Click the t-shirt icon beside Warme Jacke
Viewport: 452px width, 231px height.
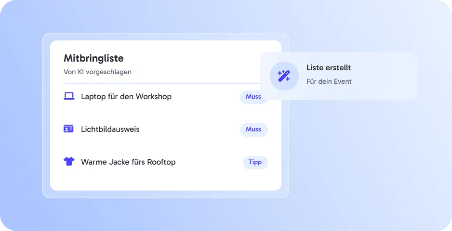69,161
